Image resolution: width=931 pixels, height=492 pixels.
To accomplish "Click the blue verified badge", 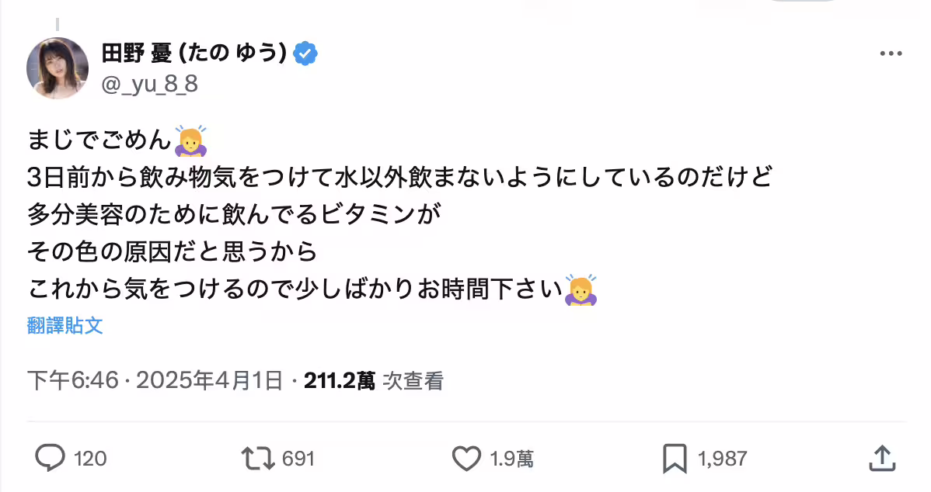I will click(306, 53).
